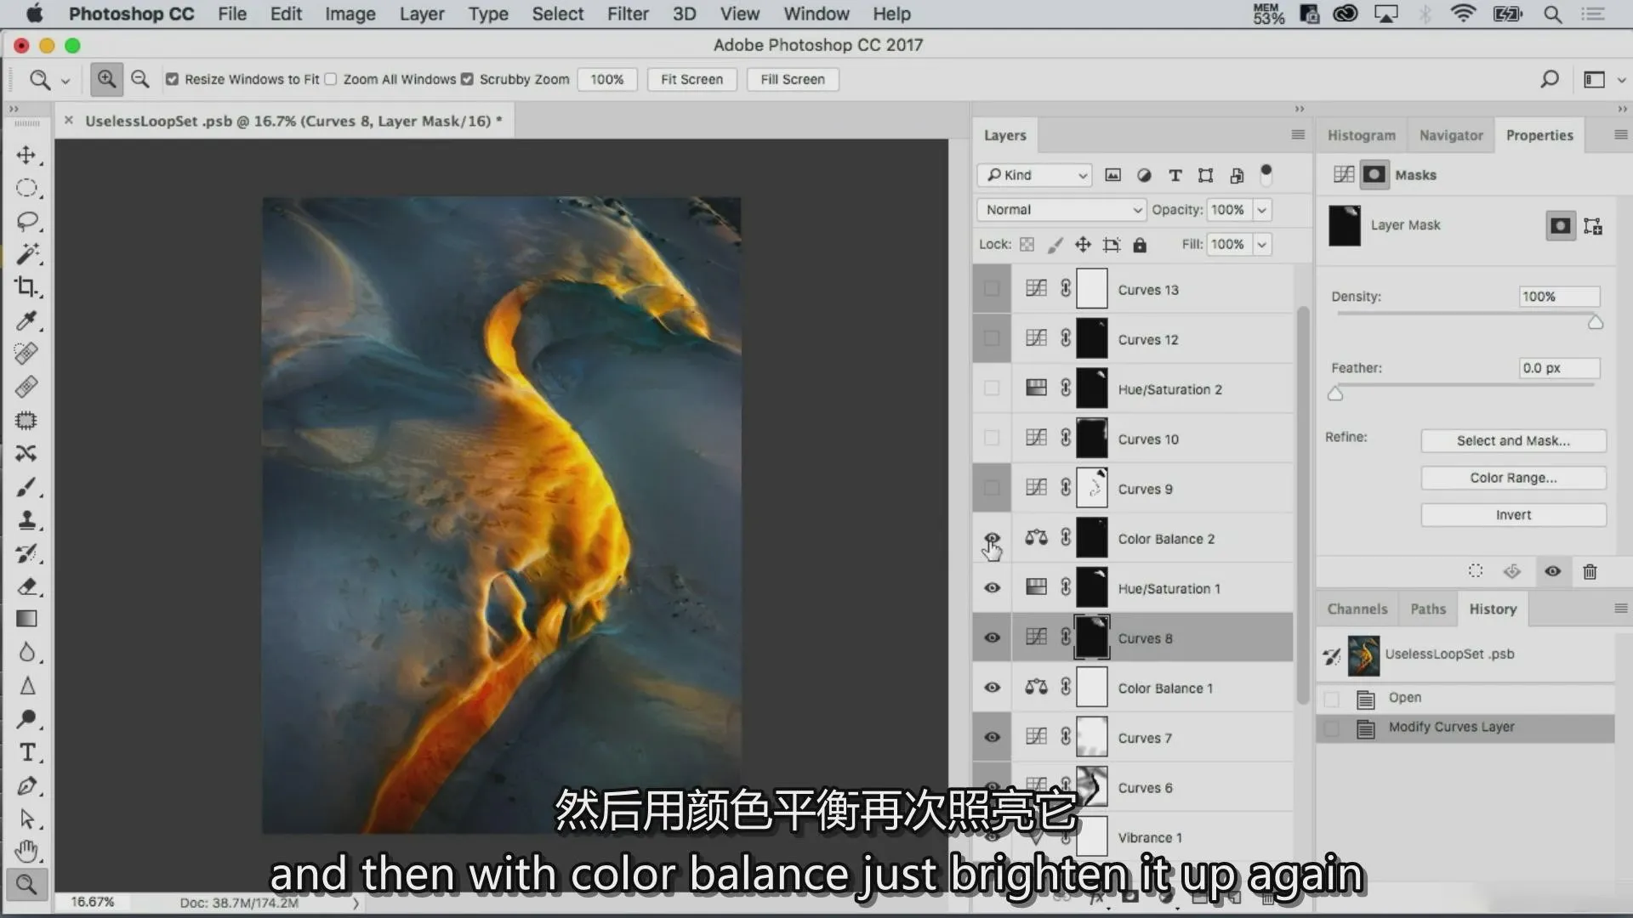This screenshot has width=1633, height=918.
Task: Click the Fit Screen button
Action: click(x=691, y=79)
